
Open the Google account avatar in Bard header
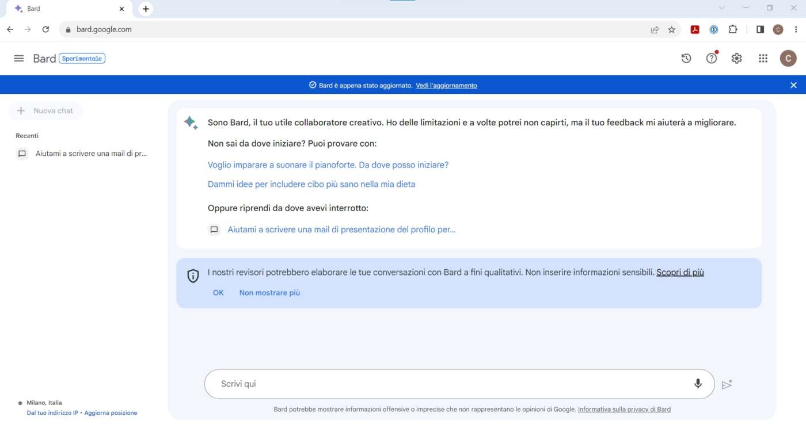pyautogui.click(x=788, y=58)
